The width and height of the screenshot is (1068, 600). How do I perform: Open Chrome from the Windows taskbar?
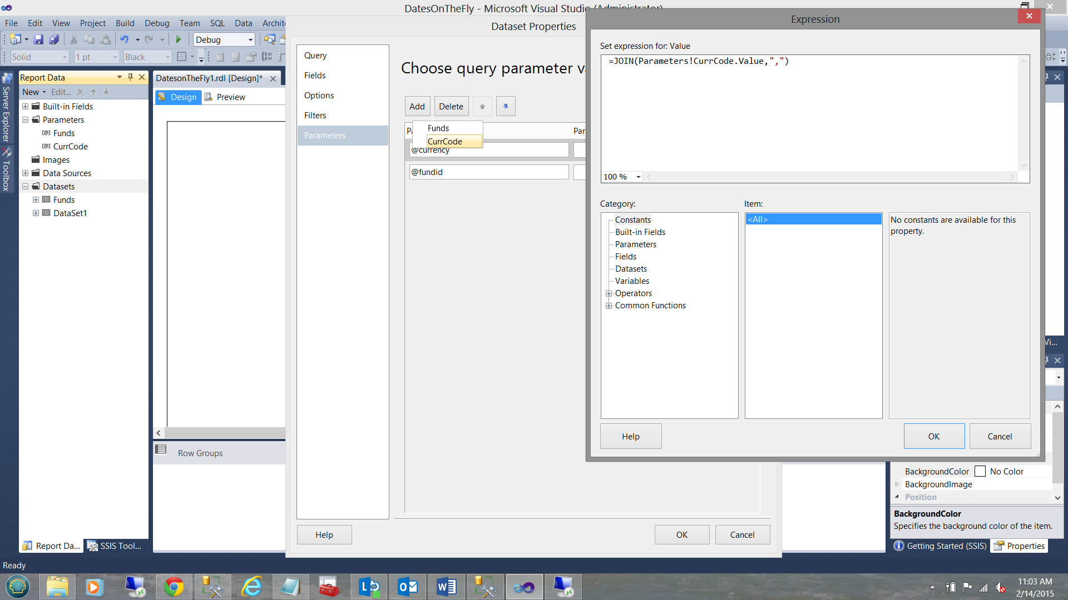[x=174, y=587]
